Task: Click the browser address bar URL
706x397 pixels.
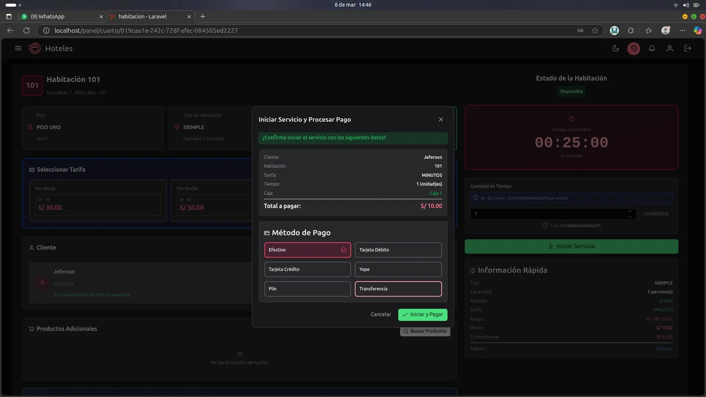Action: click(x=146, y=31)
